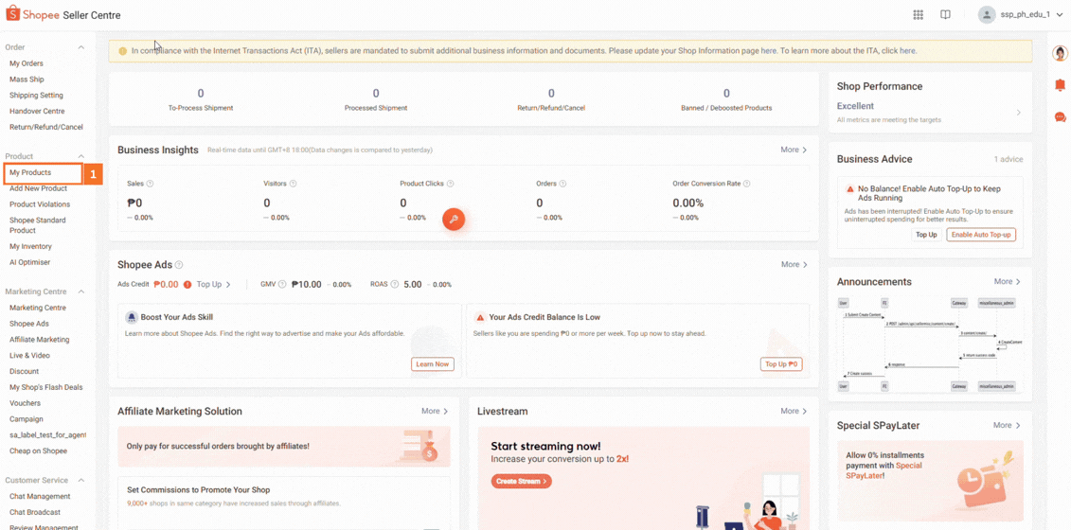Click the Shopee logo icon
This screenshot has height=530, width=1071.
point(13,14)
